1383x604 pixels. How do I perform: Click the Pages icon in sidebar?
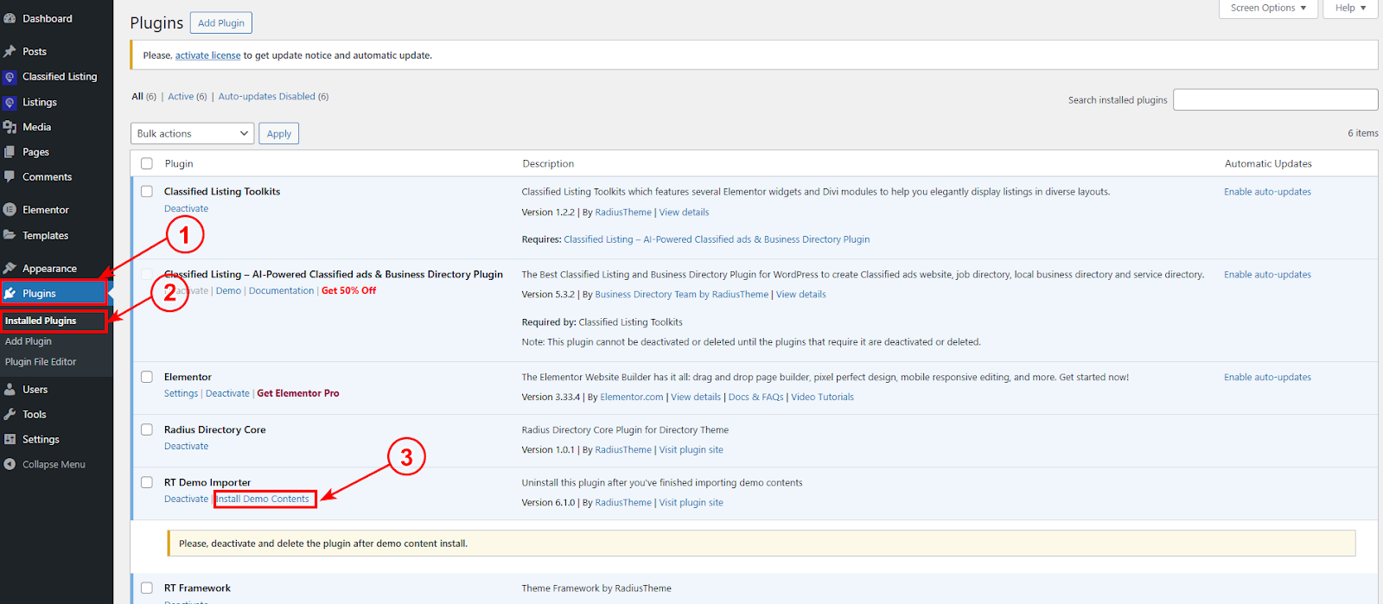coord(10,152)
